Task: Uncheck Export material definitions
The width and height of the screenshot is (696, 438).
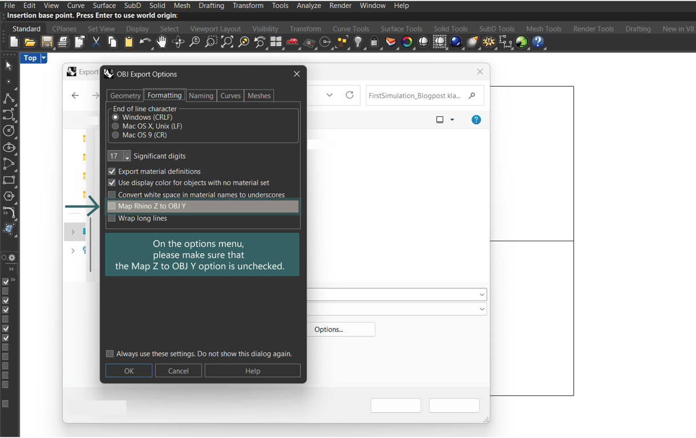Action: (x=112, y=171)
